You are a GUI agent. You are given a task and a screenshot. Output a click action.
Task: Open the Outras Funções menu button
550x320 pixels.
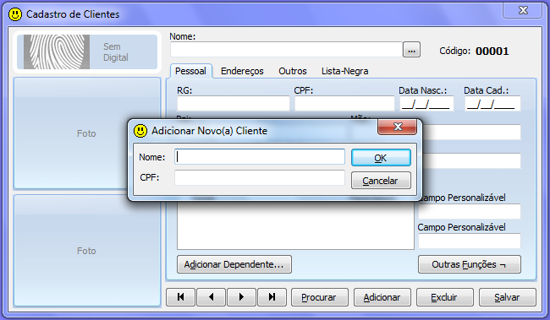470,264
